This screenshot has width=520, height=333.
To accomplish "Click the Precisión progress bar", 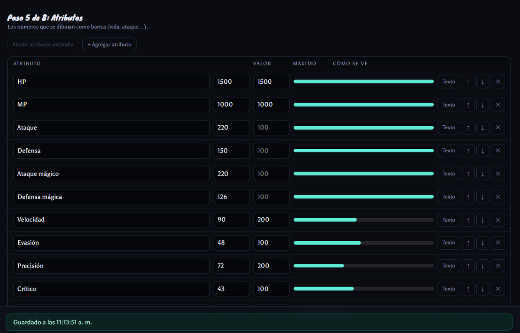I will pyautogui.click(x=364, y=266).
